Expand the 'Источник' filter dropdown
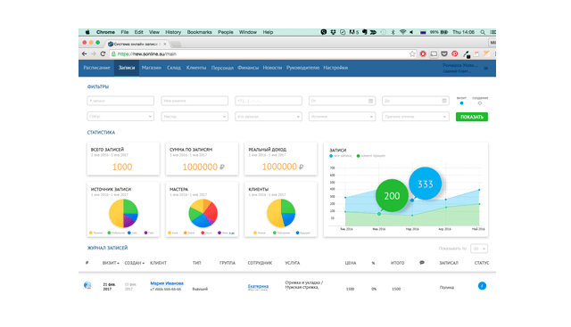 coord(342,117)
